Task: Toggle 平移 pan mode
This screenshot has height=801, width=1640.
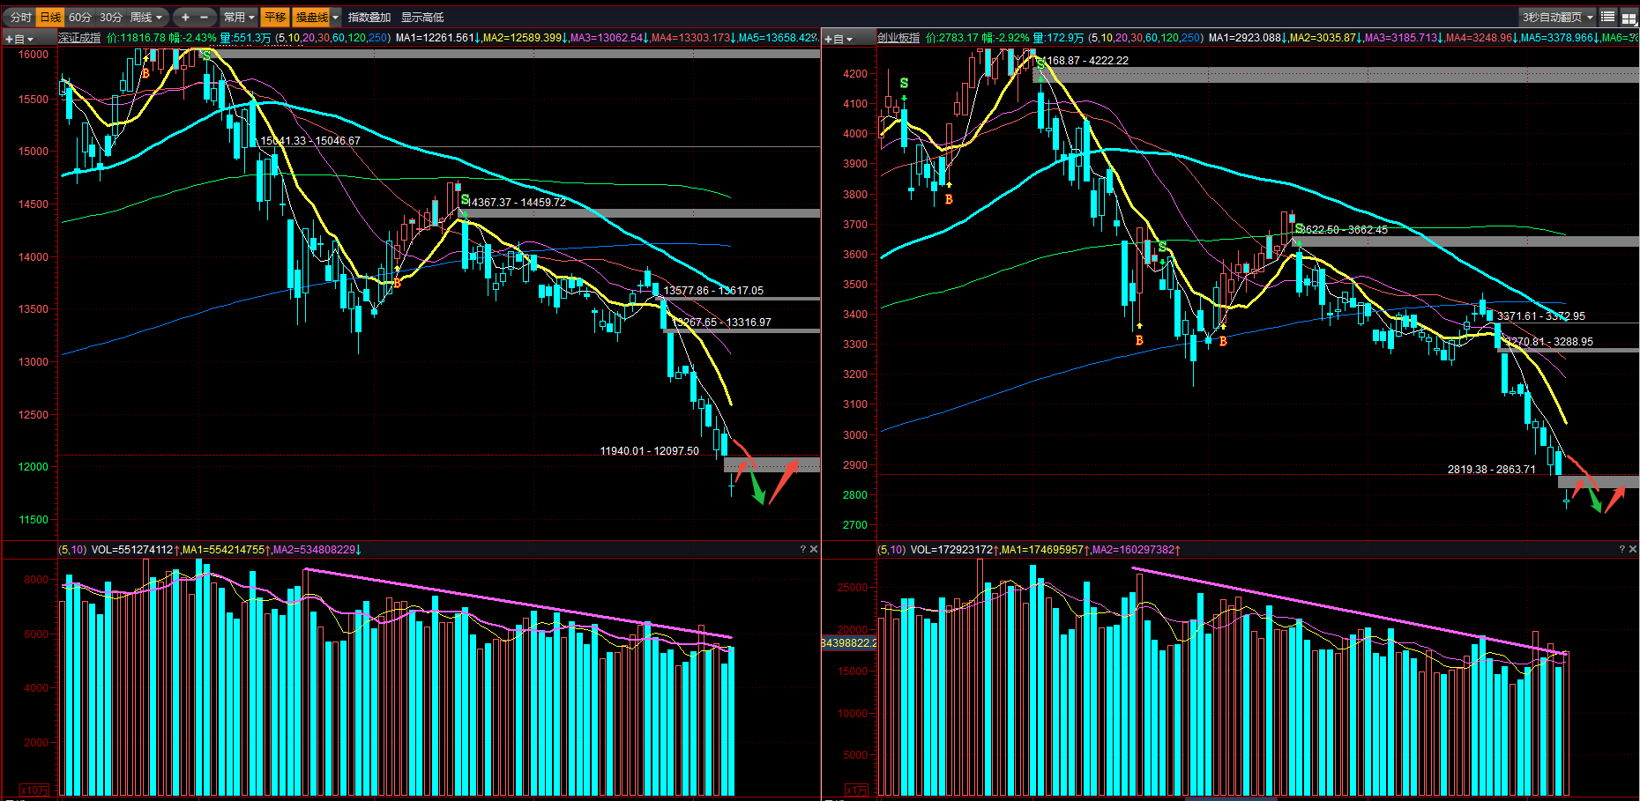Action: click(275, 17)
